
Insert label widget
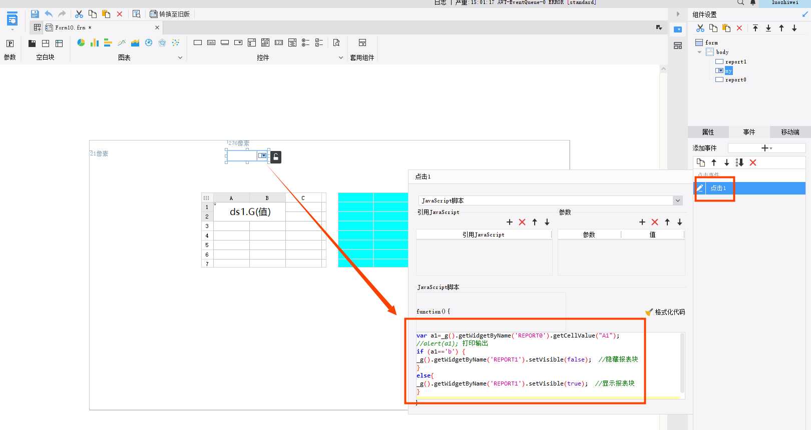pos(211,42)
